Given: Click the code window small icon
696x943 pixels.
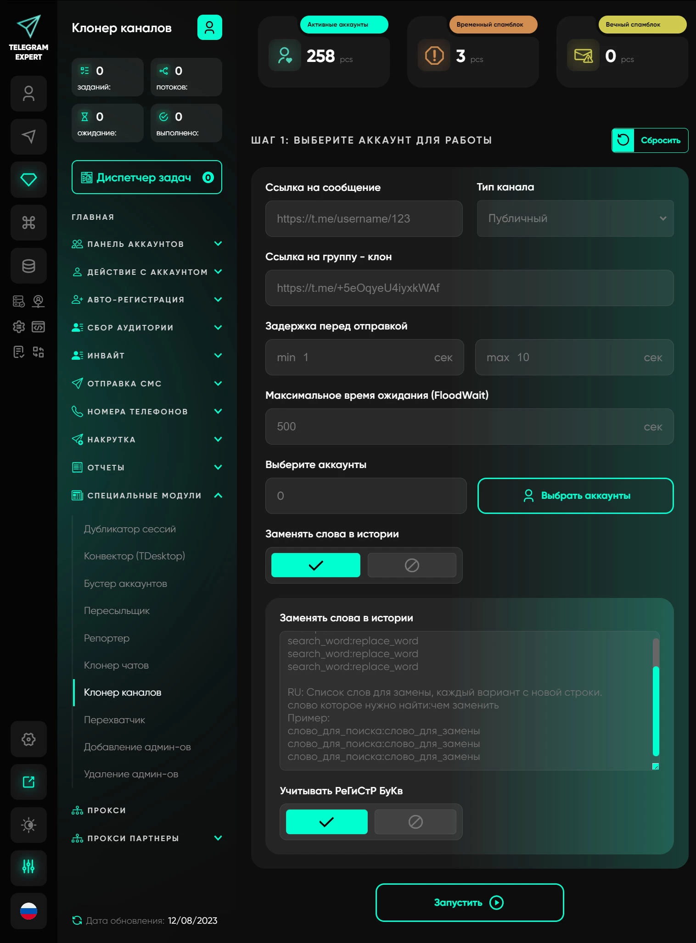Looking at the screenshot, I should [39, 327].
